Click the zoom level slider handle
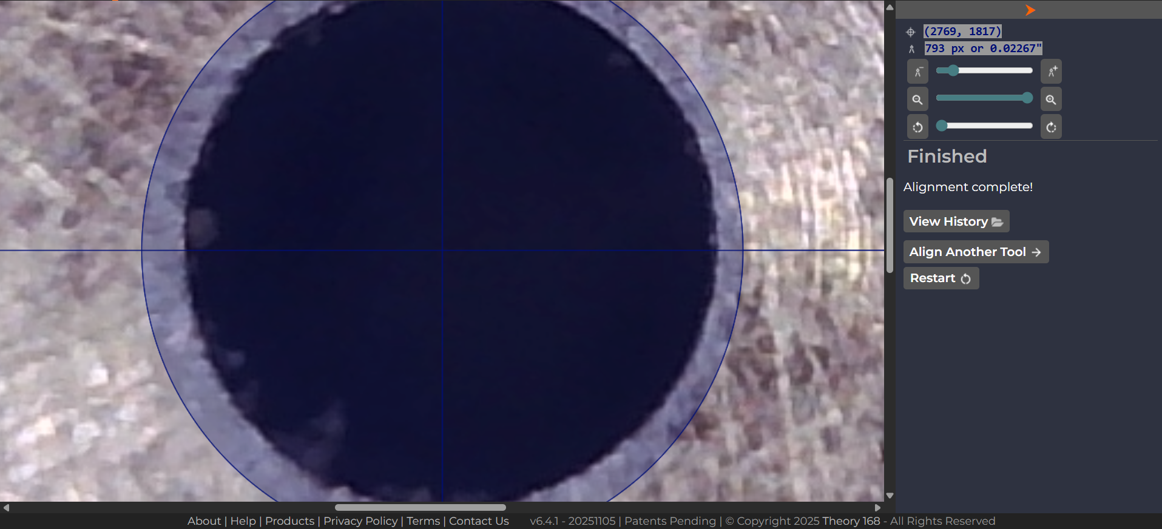1162x529 pixels. tap(1027, 98)
